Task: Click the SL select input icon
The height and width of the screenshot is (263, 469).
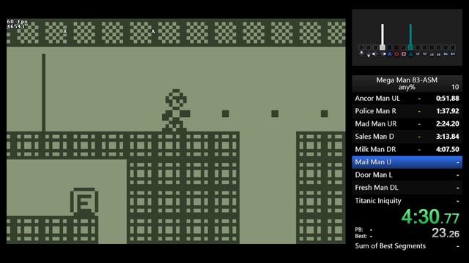Action: click(x=446, y=54)
